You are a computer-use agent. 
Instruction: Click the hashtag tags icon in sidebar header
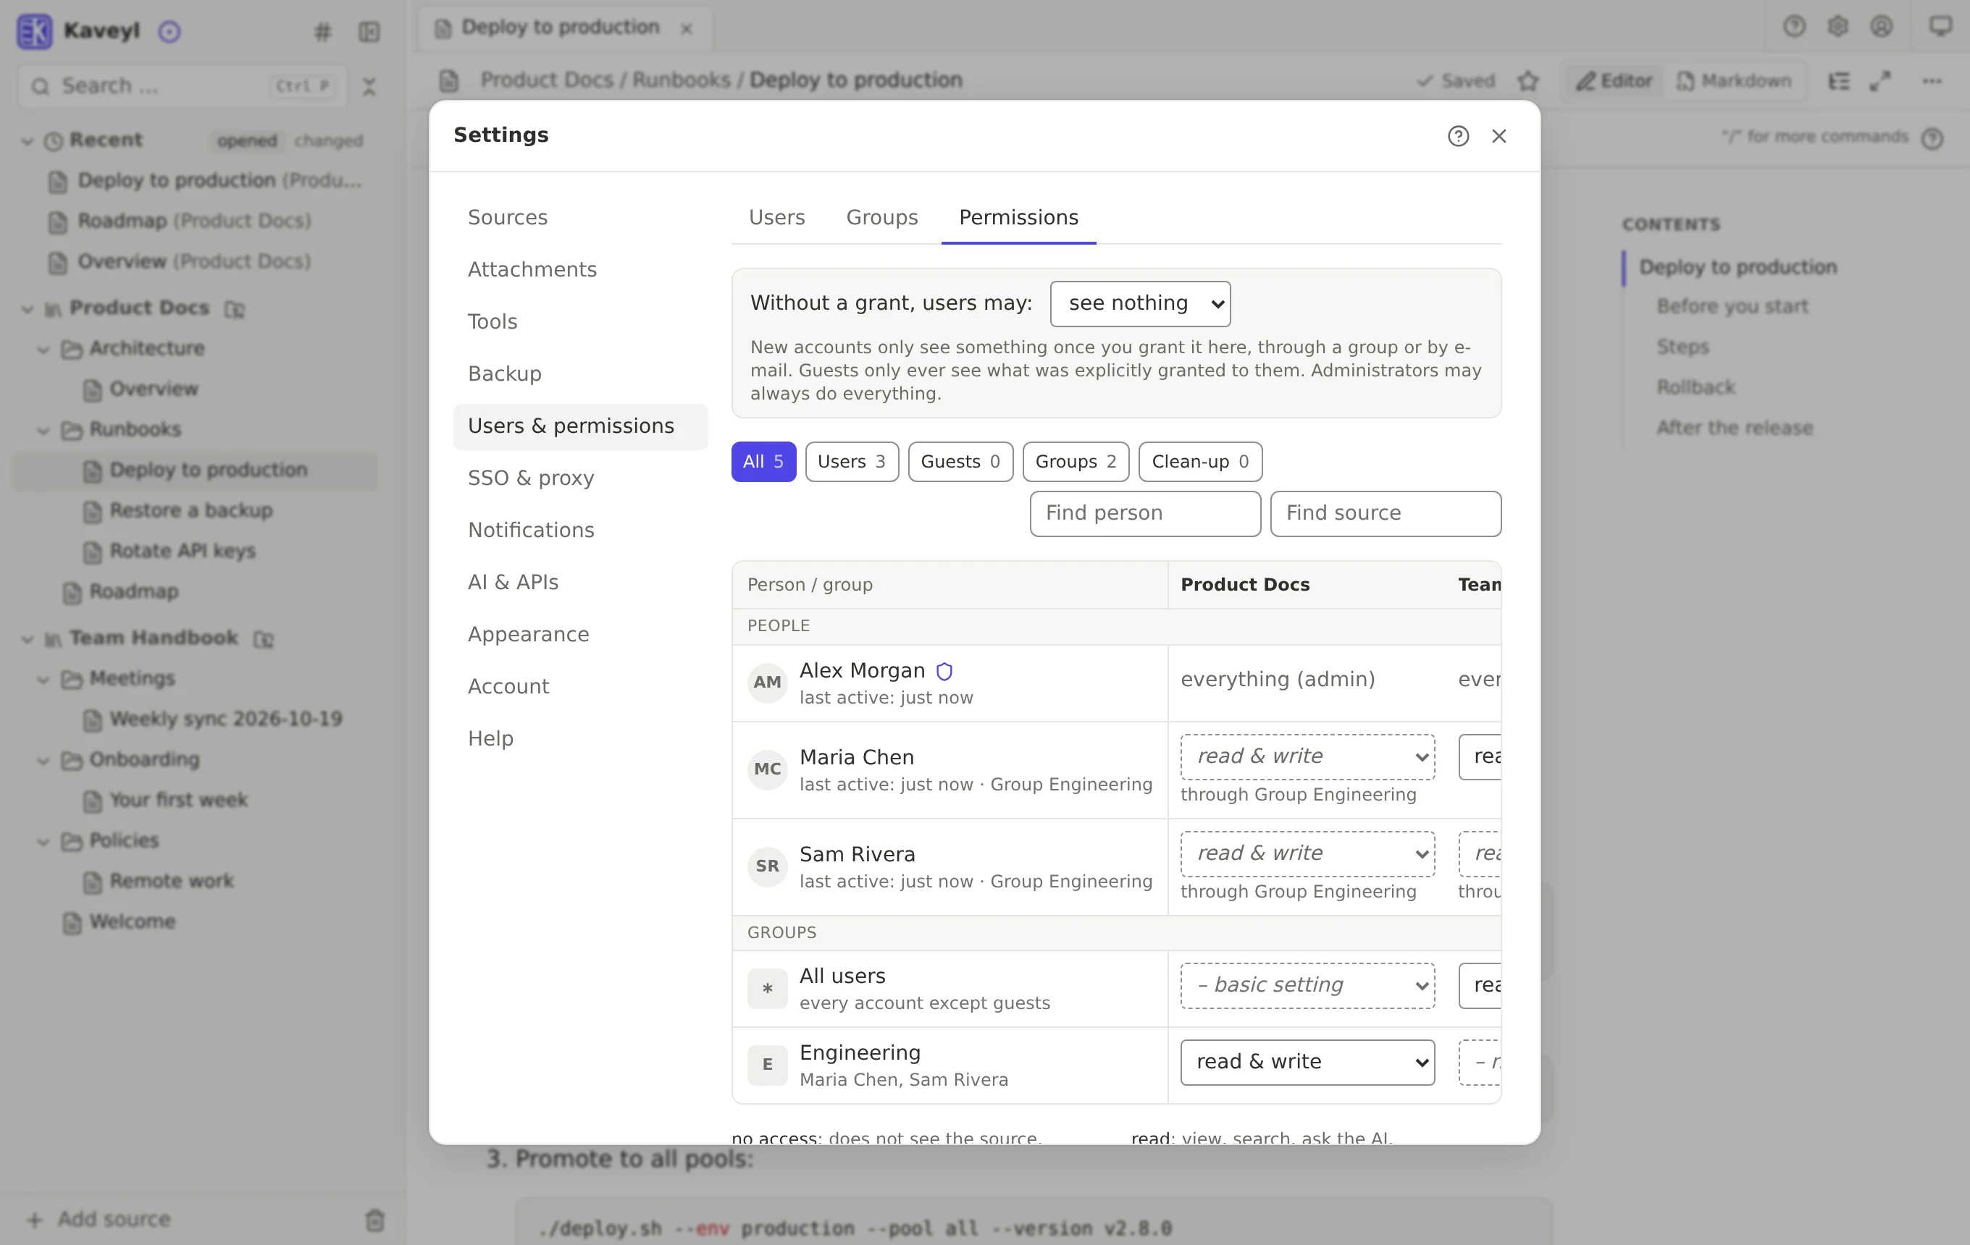(x=322, y=32)
